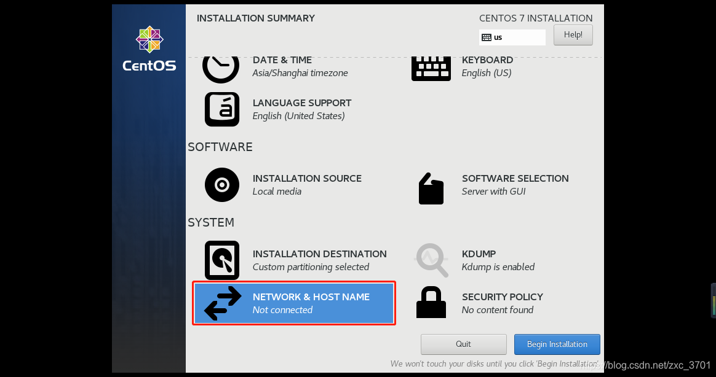Click the INSTALLATION SUMMARY title

256,18
